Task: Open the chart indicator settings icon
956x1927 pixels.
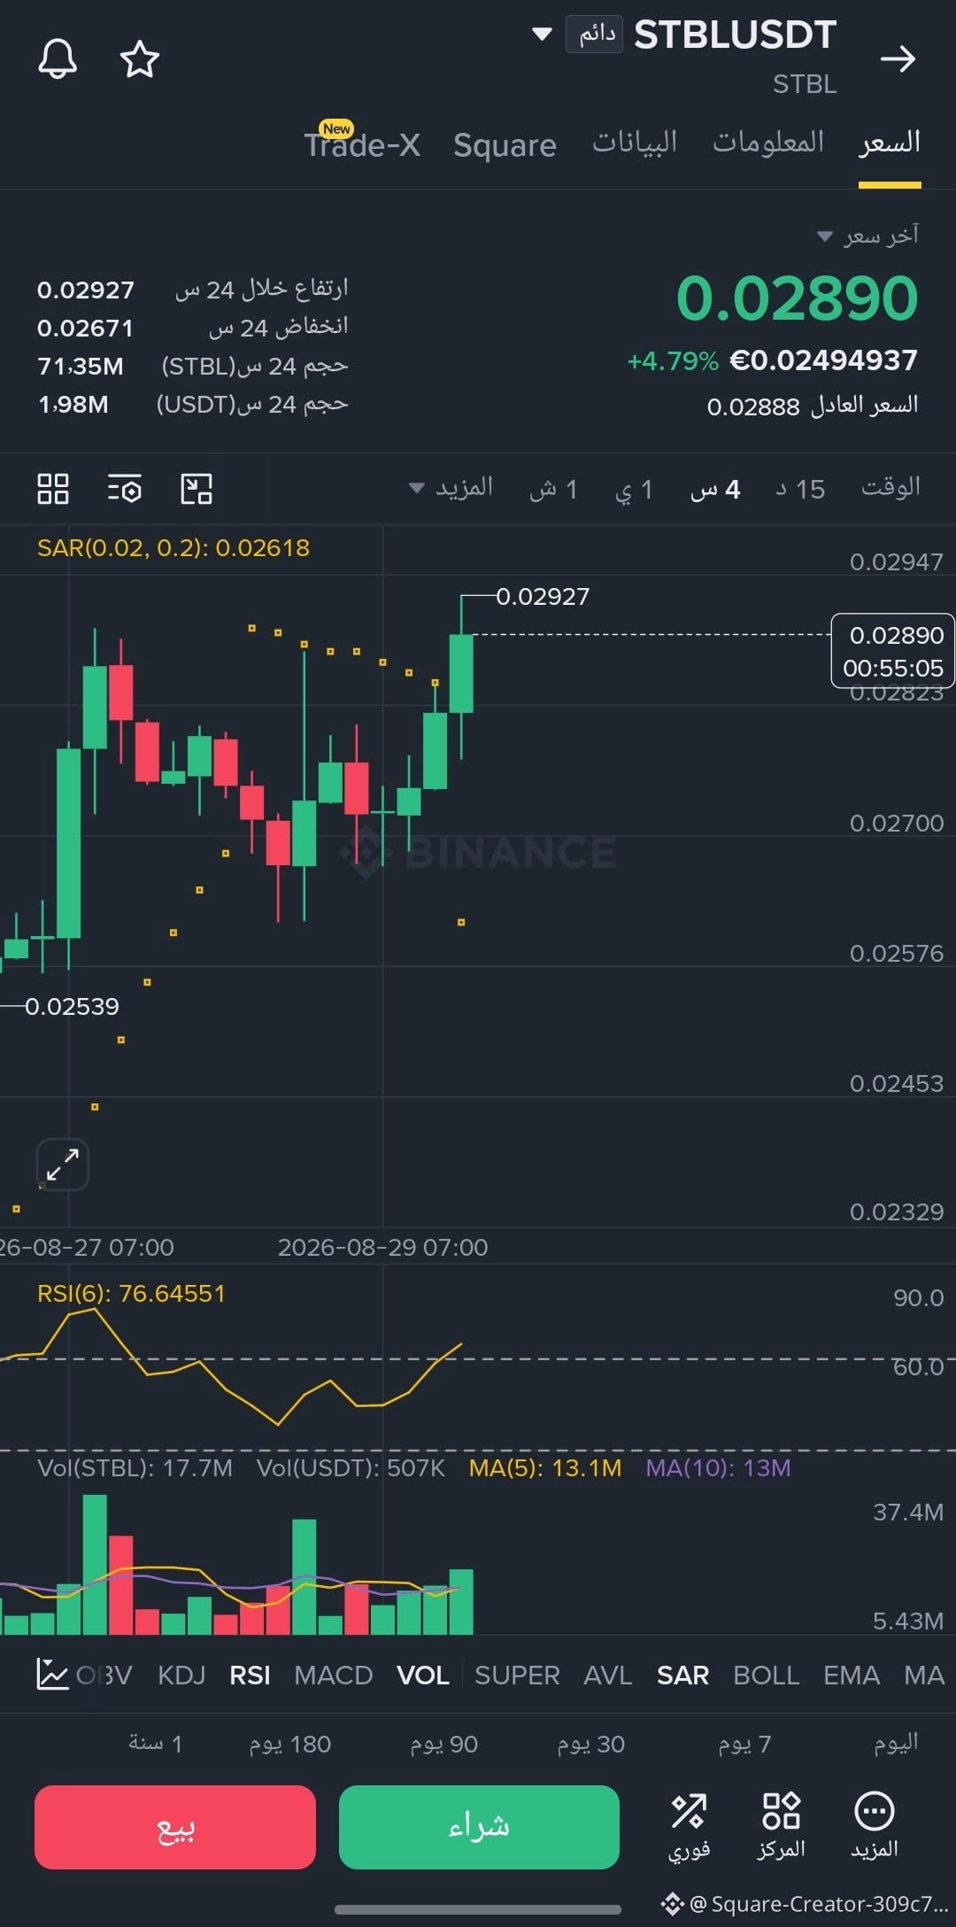Action: tap(124, 489)
